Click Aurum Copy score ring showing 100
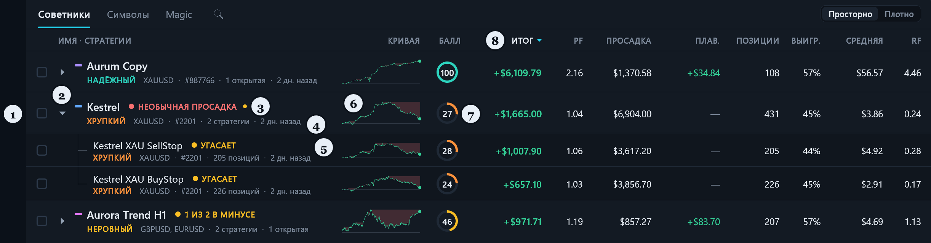 pos(447,73)
